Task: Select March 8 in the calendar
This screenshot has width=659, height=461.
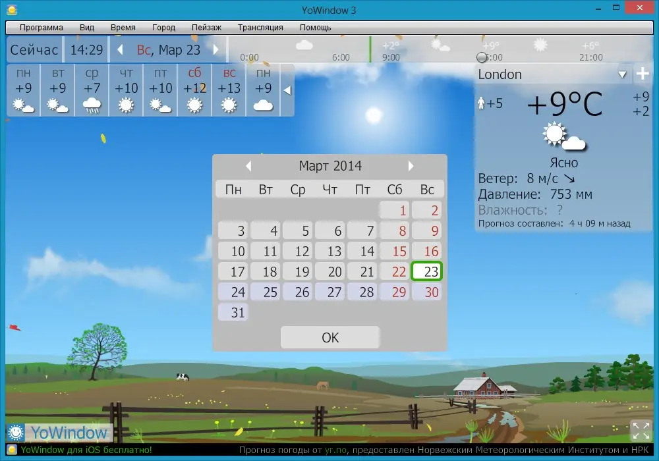Action: pyautogui.click(x=394, y=230)
